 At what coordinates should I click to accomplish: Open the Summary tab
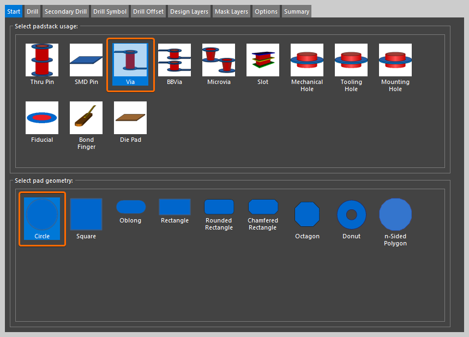(296, 11)
